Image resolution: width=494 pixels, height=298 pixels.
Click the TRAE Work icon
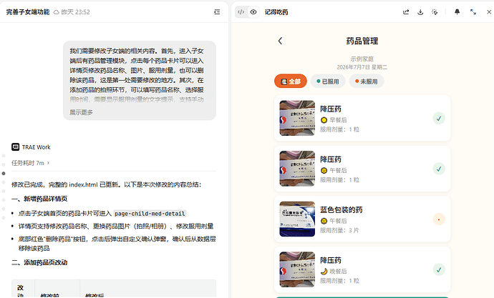(x=15, y=146)
